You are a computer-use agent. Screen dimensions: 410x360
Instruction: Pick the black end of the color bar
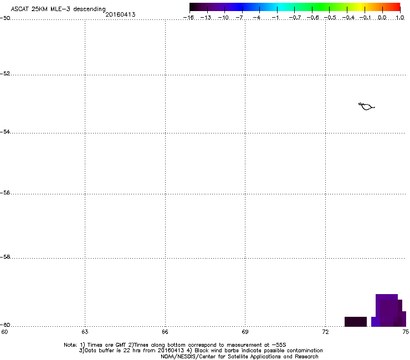[193, 7]
